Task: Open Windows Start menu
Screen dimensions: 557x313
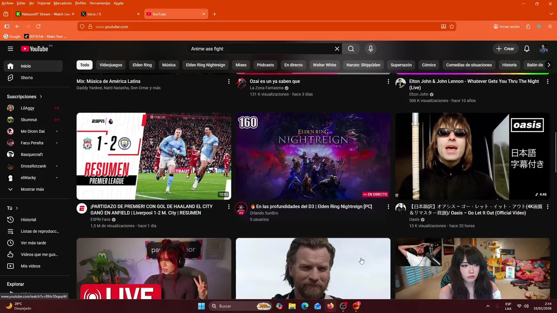Action: [x=201, y=306]
